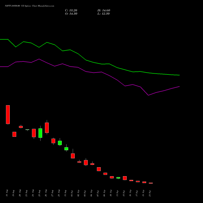Image resolution: width=203 pixels, height=203 pixels.
Task: Click the 31 Aug date label
Action: click(x=65, y=193)
